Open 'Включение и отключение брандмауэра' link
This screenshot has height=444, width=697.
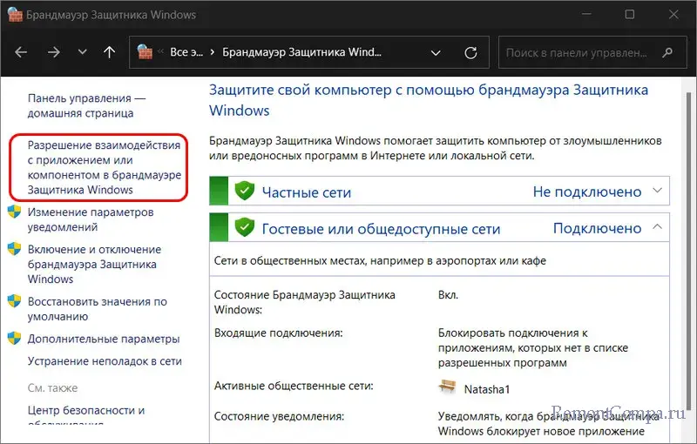(94, 264)
